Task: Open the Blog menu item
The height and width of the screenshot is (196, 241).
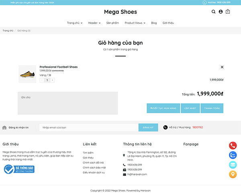Action: [154, 23]
